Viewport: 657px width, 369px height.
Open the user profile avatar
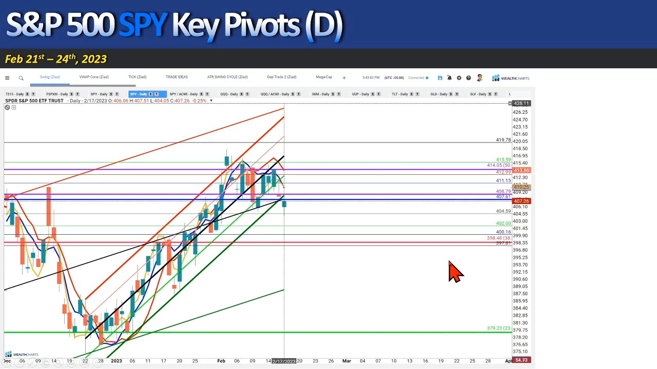tap(479, 78)
